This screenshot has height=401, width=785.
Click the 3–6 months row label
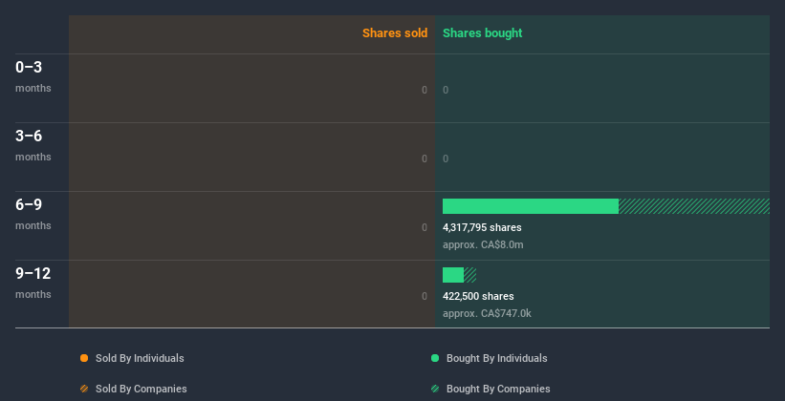tap(33, 145)
